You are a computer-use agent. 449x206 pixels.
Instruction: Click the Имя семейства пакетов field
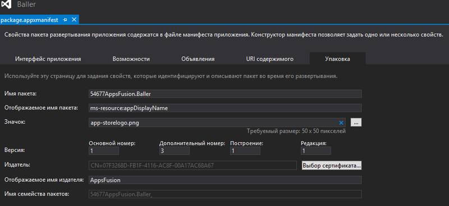225,194
